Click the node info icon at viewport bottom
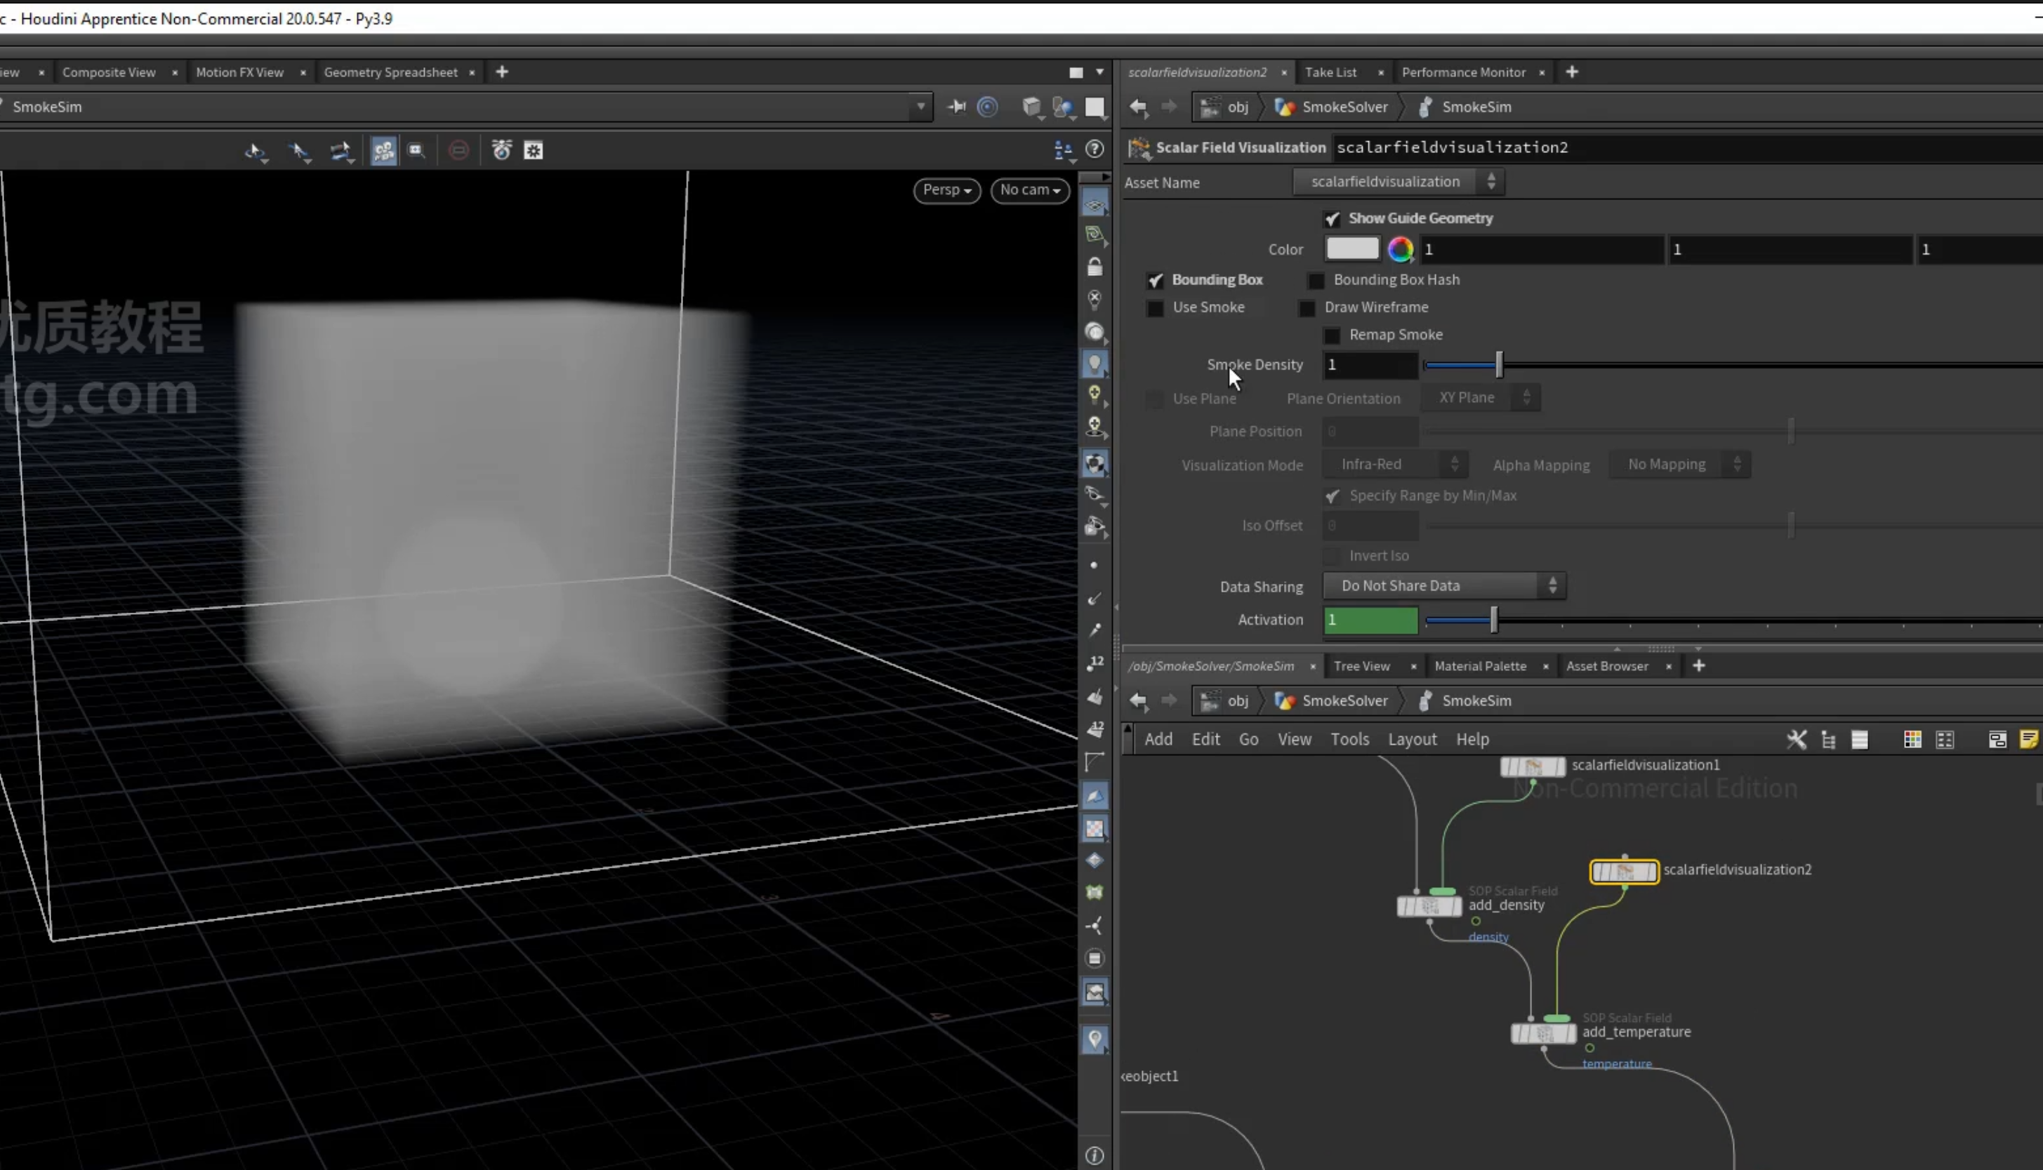Image resolution: width=2043 pixels, height=1170 pixels. click(x=1095, y=1155)
